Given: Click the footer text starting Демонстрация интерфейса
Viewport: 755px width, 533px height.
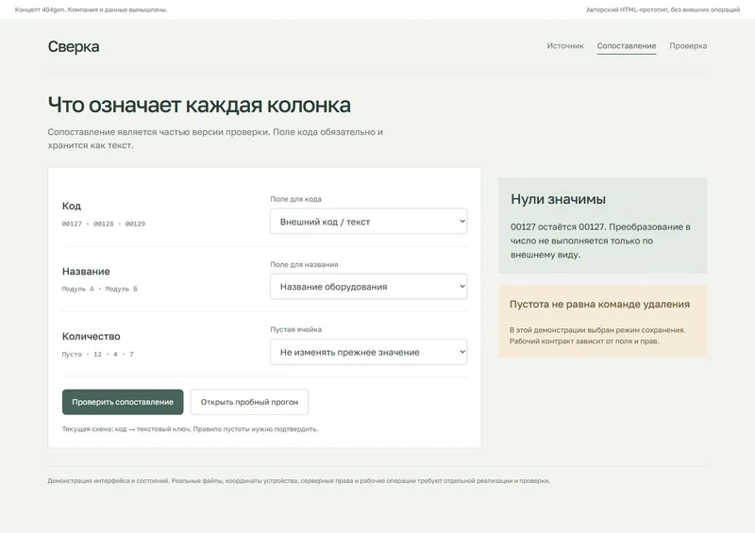Looking at the screenshot, I should click(298, 480).
